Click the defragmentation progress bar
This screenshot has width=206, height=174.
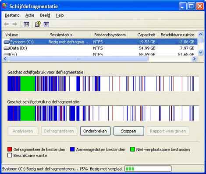tap(148, 169)
